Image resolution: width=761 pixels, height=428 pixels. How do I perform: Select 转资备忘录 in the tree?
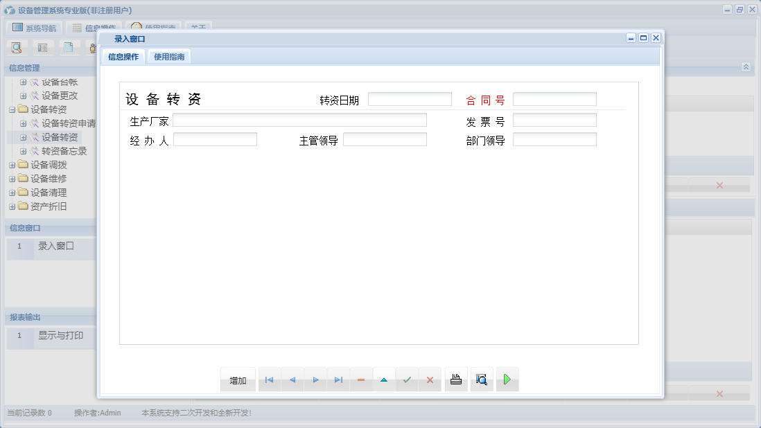pyautogui.click(x=64, y=151)
